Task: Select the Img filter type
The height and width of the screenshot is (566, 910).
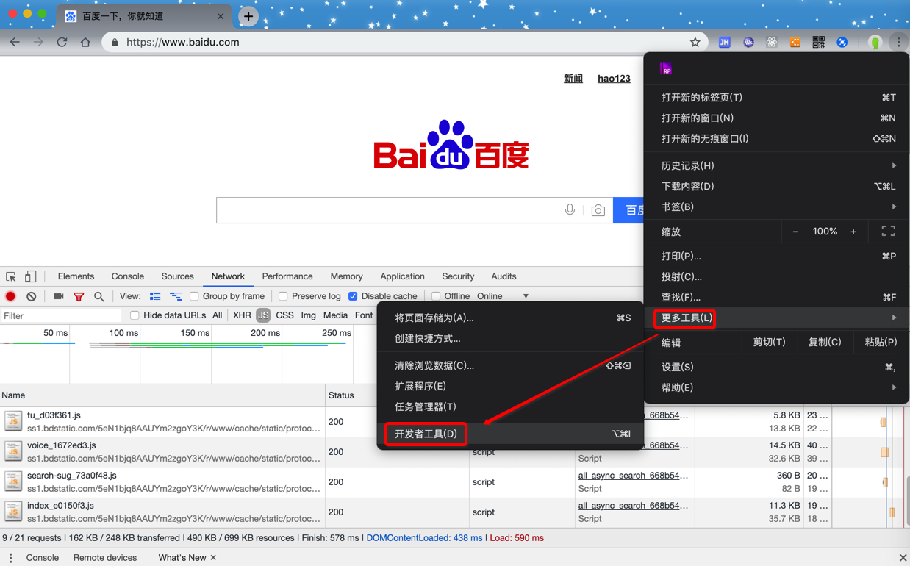Action: 309,315
